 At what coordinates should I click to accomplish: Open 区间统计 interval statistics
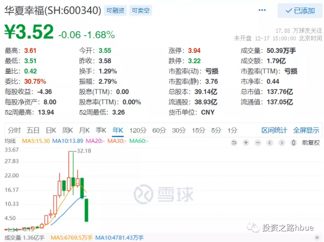click(274, 130)
